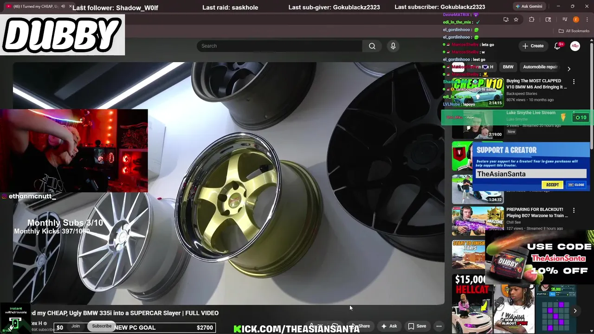Open the 'Start to Finish 7 Days' thumbnail
This screenshot has height=334, width=594.
coord(469,254)
